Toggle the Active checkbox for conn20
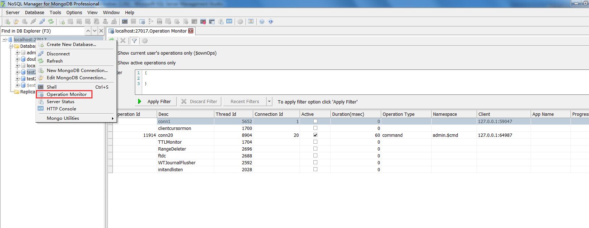Image resolution: width=589 pixels, height=228 pixels. (315, 135)
